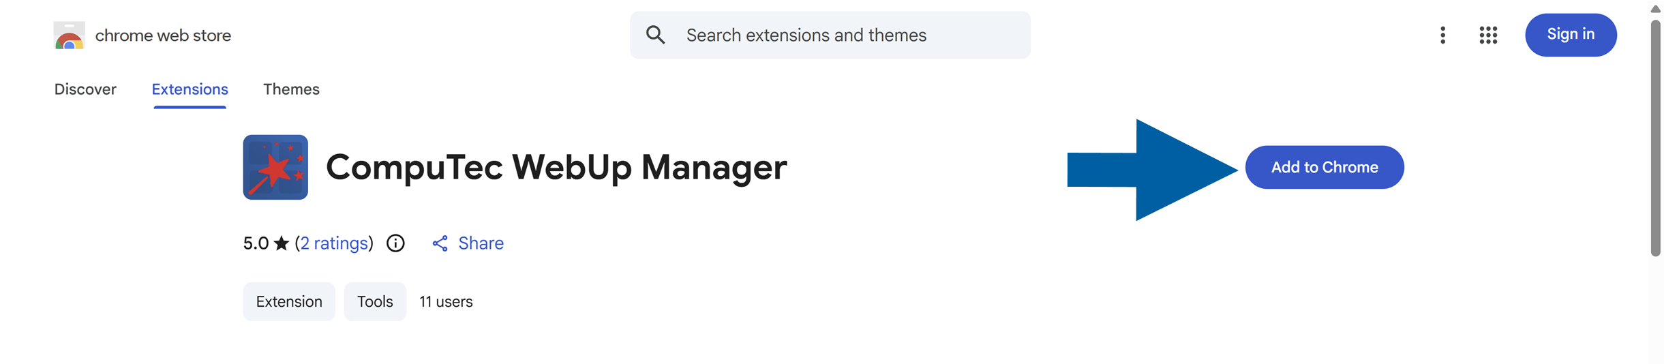Click the chrome web store title text
The width and height of the screenshot is (1664, 364).
click(163, 35)
